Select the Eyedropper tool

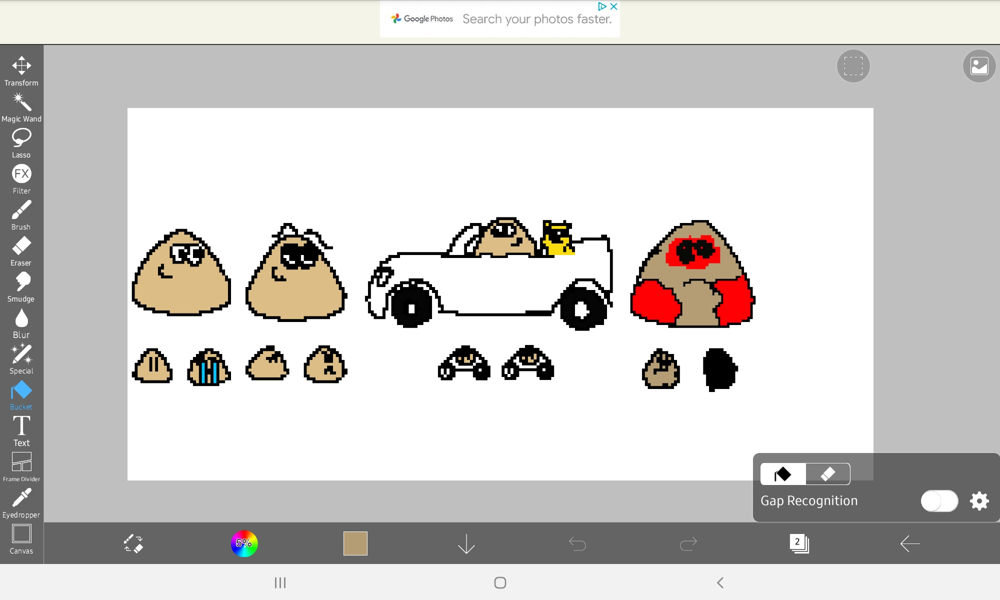[x=21, y=503]
